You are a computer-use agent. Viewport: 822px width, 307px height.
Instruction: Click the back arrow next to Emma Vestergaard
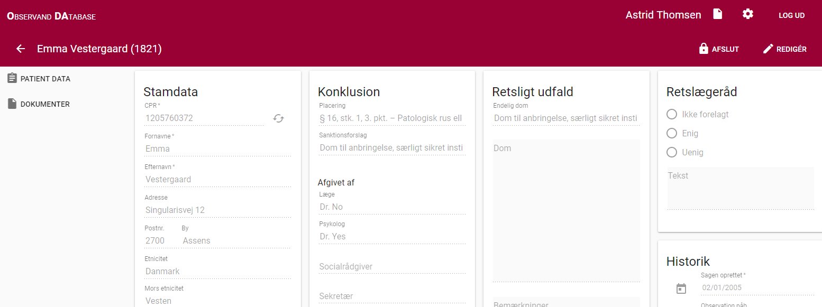(x=21, y=49)
